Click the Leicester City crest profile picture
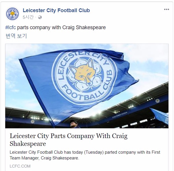The width and height of the screenshot is (174, 171). (12, 14)
